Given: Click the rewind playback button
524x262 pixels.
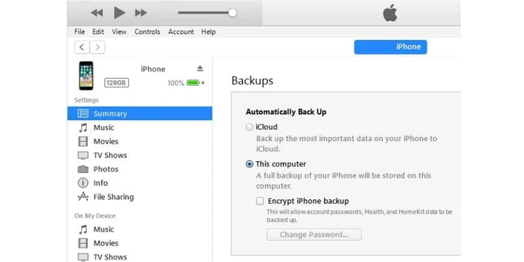Looking at the screenshot, I should (97, 12).
